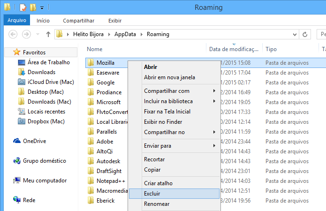Click the AltoQi folder icon
The width and height of the screenshot is (326, 211).
[91, 151]
